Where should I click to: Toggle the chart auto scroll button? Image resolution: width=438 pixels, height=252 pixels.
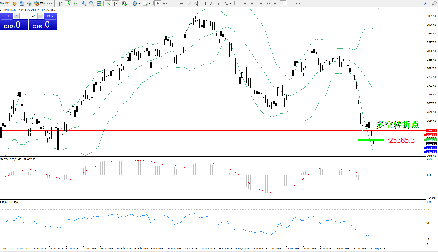[108, 3]
